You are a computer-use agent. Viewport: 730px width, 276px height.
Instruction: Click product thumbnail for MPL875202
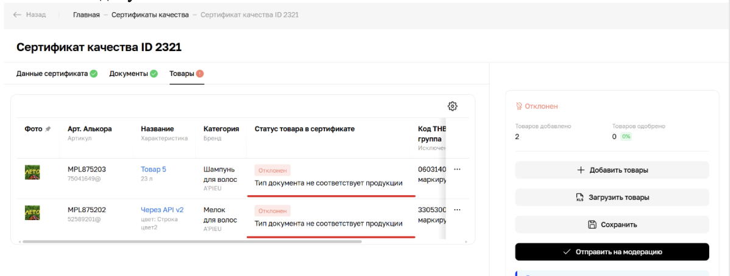[x=32, y=213]
